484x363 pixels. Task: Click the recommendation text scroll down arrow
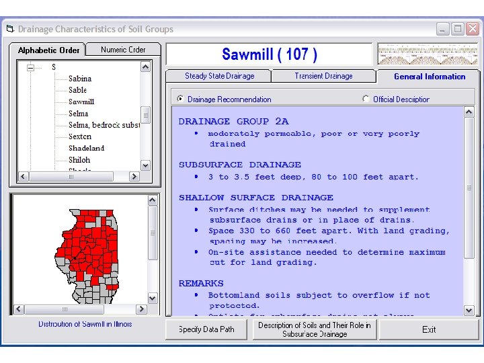pos(469,310)
